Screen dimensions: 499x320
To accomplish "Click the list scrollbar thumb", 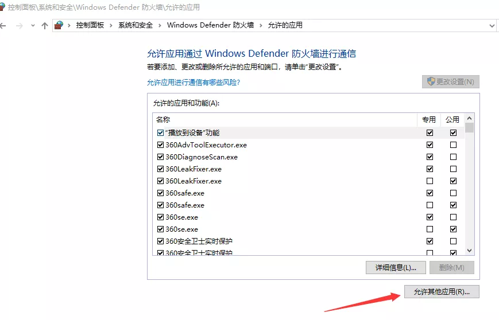I will click(x=469, y=128).
